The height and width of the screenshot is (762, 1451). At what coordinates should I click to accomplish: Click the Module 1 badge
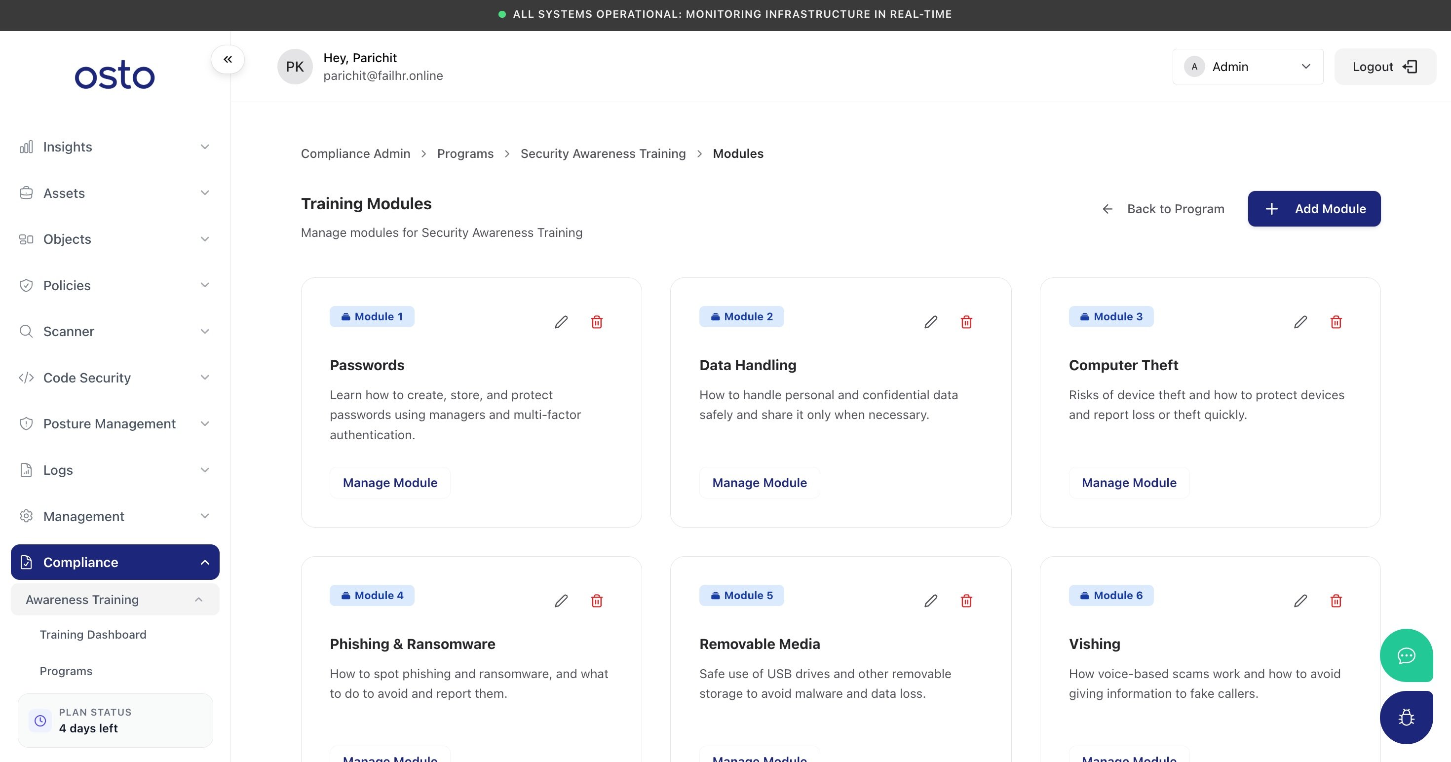(x=372, y=316)
